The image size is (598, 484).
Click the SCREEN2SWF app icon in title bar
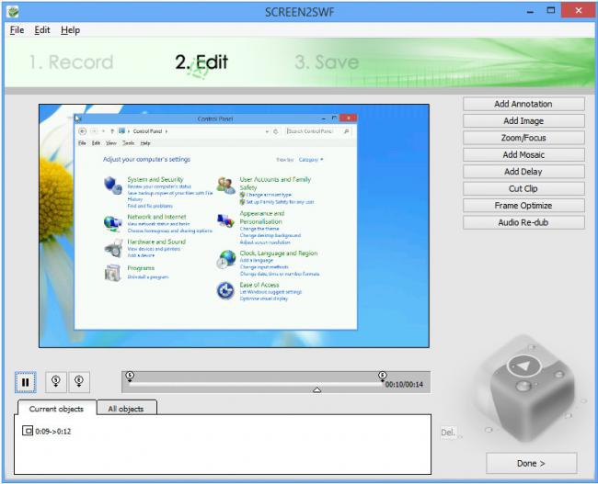coord(13,12)
